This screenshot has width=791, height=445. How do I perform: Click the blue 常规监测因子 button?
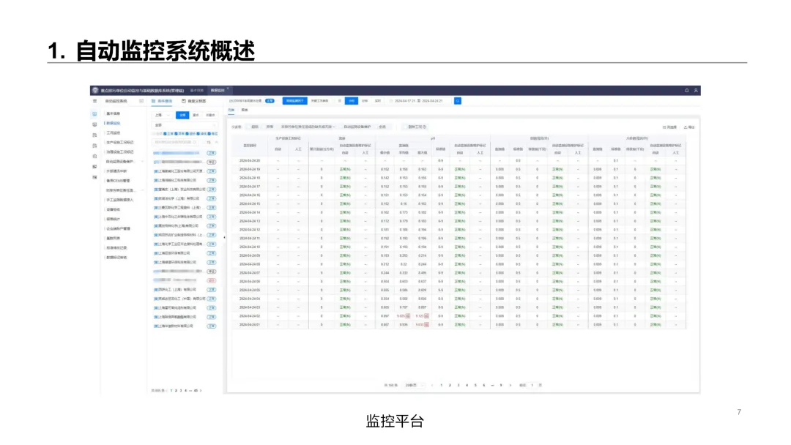tap(294, 101)
